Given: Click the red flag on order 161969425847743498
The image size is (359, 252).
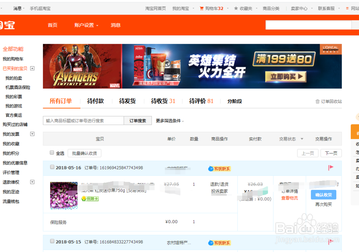Looking at the screenshot, I should point(331,168).
